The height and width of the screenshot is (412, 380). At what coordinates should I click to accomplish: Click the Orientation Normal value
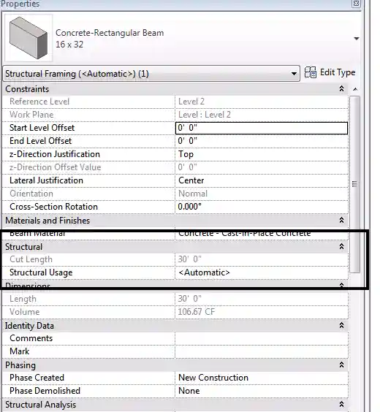click(262, 194)
